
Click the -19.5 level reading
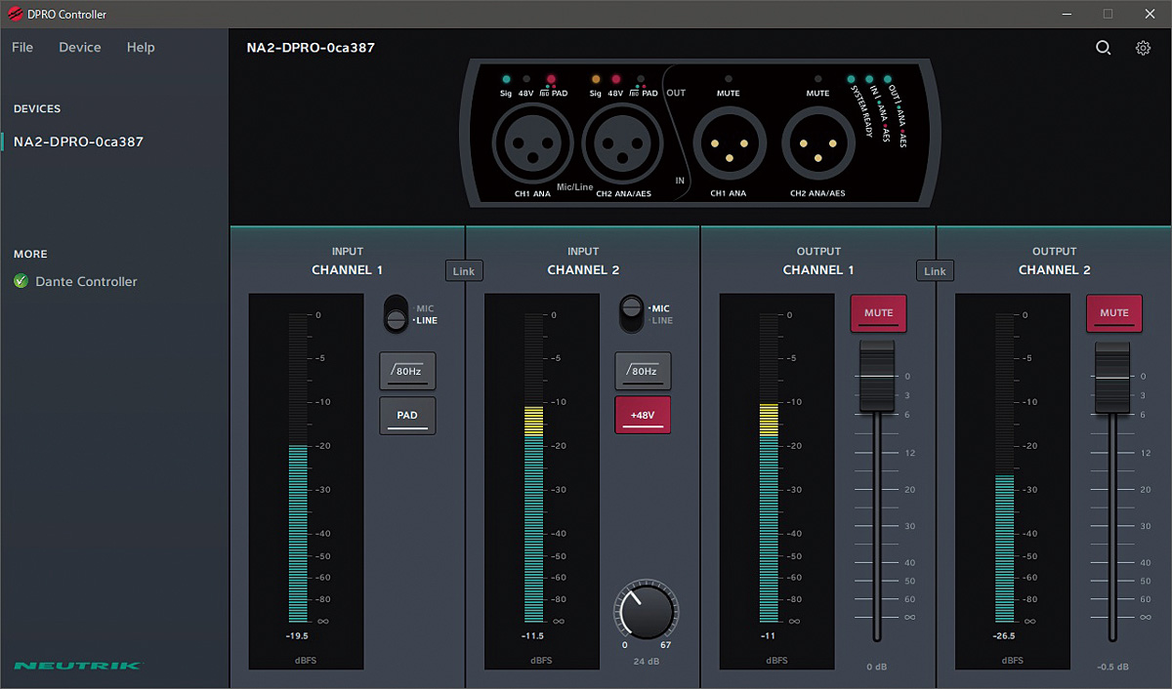pos(298,635)
